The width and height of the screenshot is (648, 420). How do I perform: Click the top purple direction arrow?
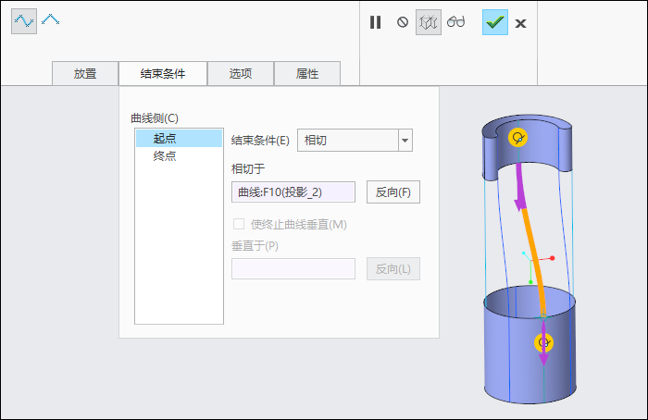pos(519,186)
